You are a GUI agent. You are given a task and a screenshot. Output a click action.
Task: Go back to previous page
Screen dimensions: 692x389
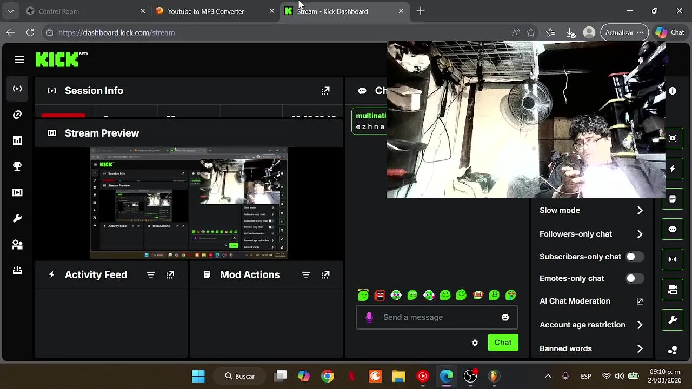point(11,32)
